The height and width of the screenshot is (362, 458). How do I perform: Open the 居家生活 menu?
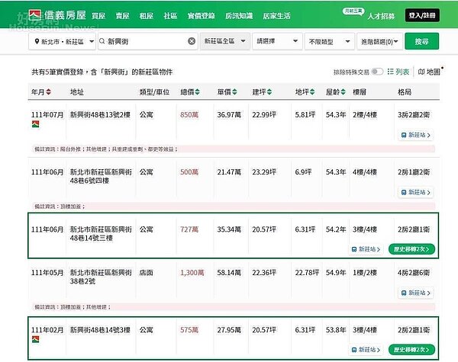(276, 16)
